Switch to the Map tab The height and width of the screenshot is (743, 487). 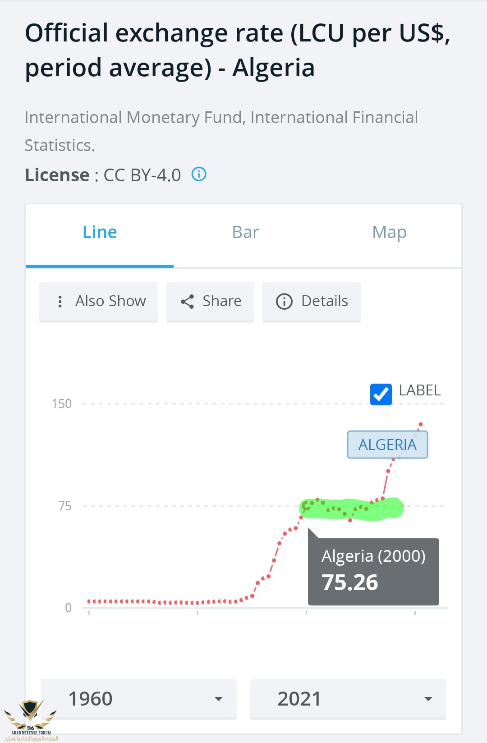tap(389, 233)
